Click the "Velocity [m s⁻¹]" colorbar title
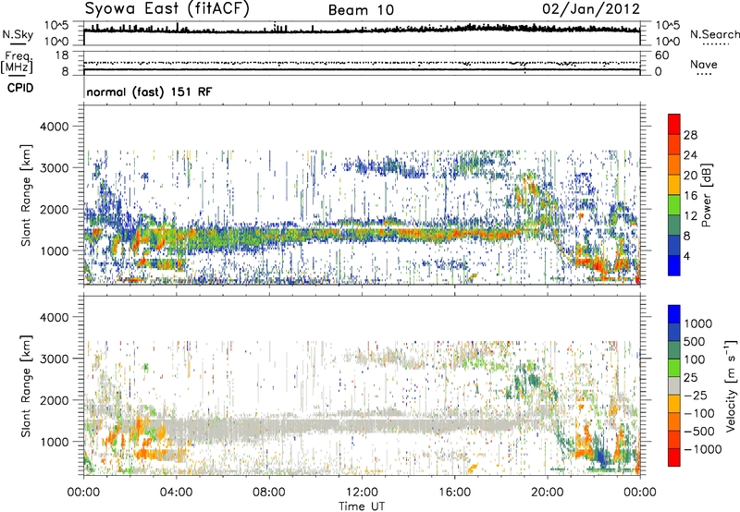740x512 pixels. pyautogui.click(x=731, y=385)
